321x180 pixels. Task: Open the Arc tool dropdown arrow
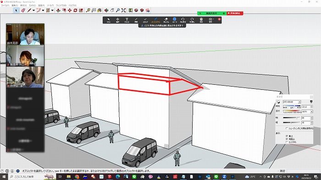coord(43,10)
